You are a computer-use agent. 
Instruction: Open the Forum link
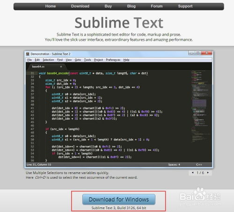tap(157, 6)
